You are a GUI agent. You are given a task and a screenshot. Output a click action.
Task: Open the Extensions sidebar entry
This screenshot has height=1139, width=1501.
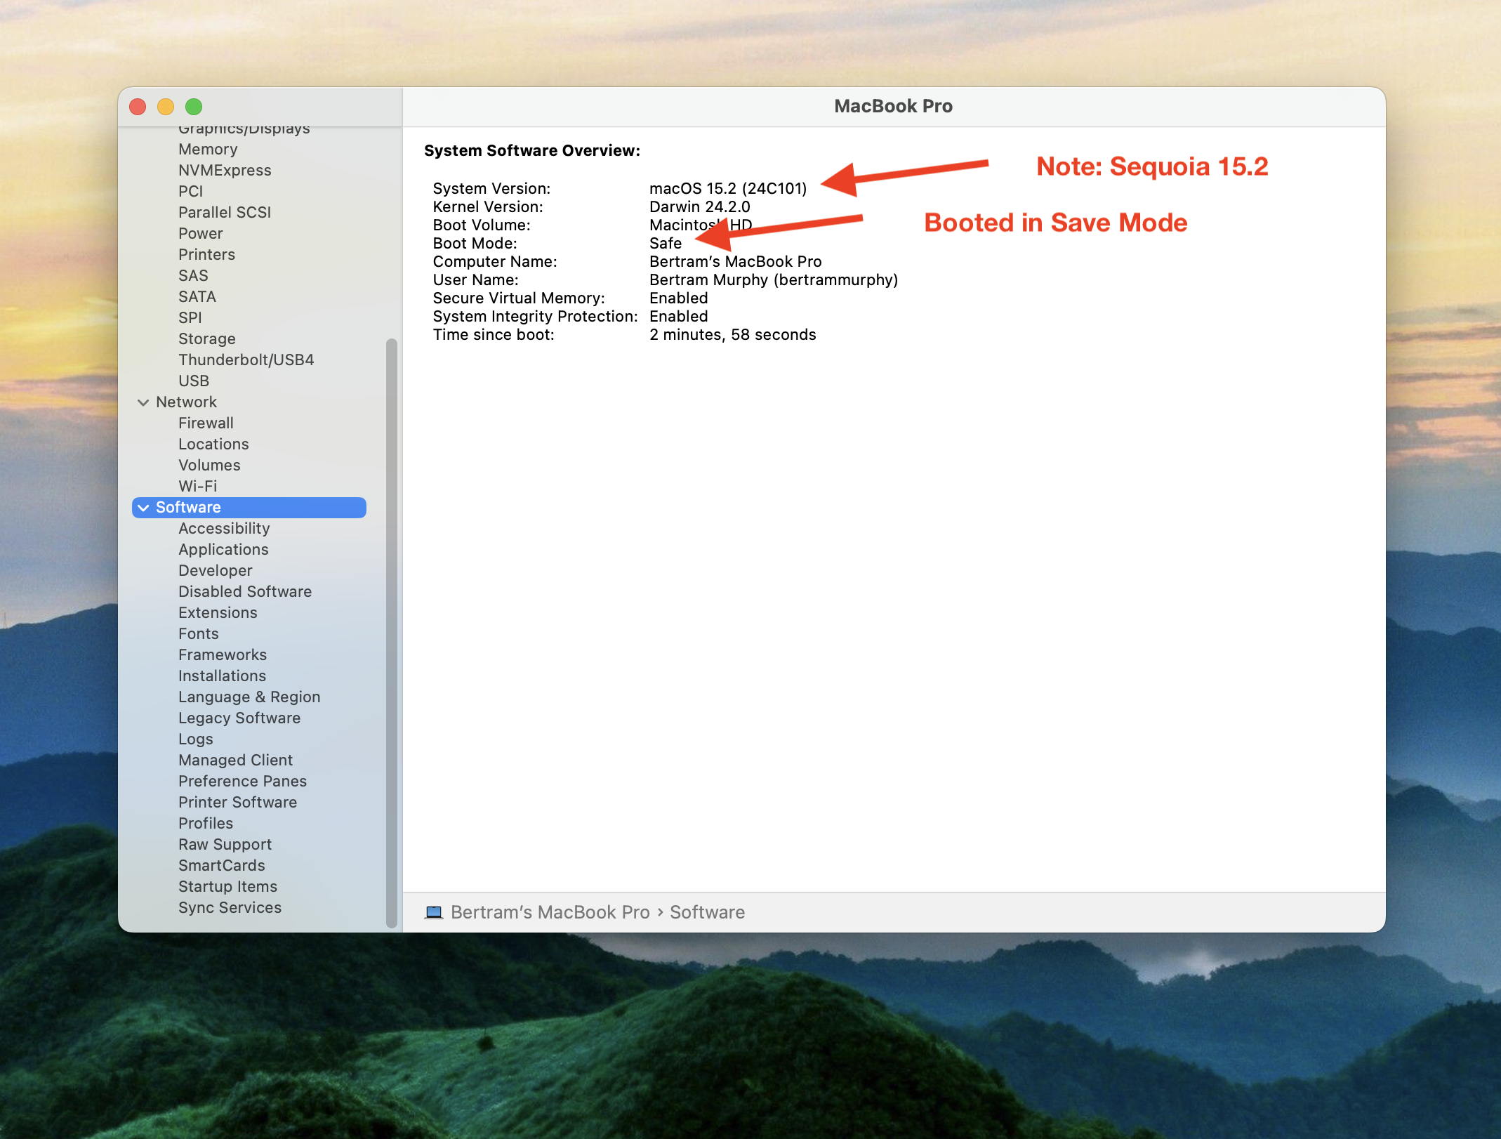(218, 613)
